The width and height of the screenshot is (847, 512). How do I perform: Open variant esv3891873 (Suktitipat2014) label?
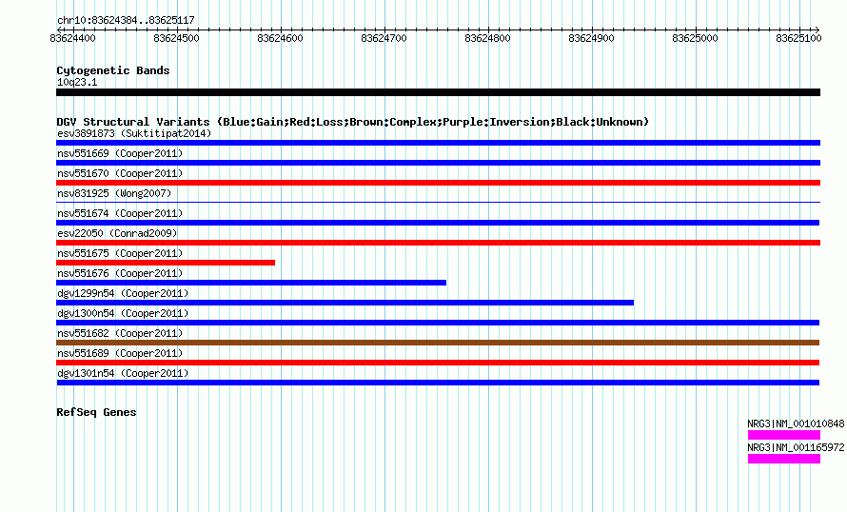(x=134, y=133)
